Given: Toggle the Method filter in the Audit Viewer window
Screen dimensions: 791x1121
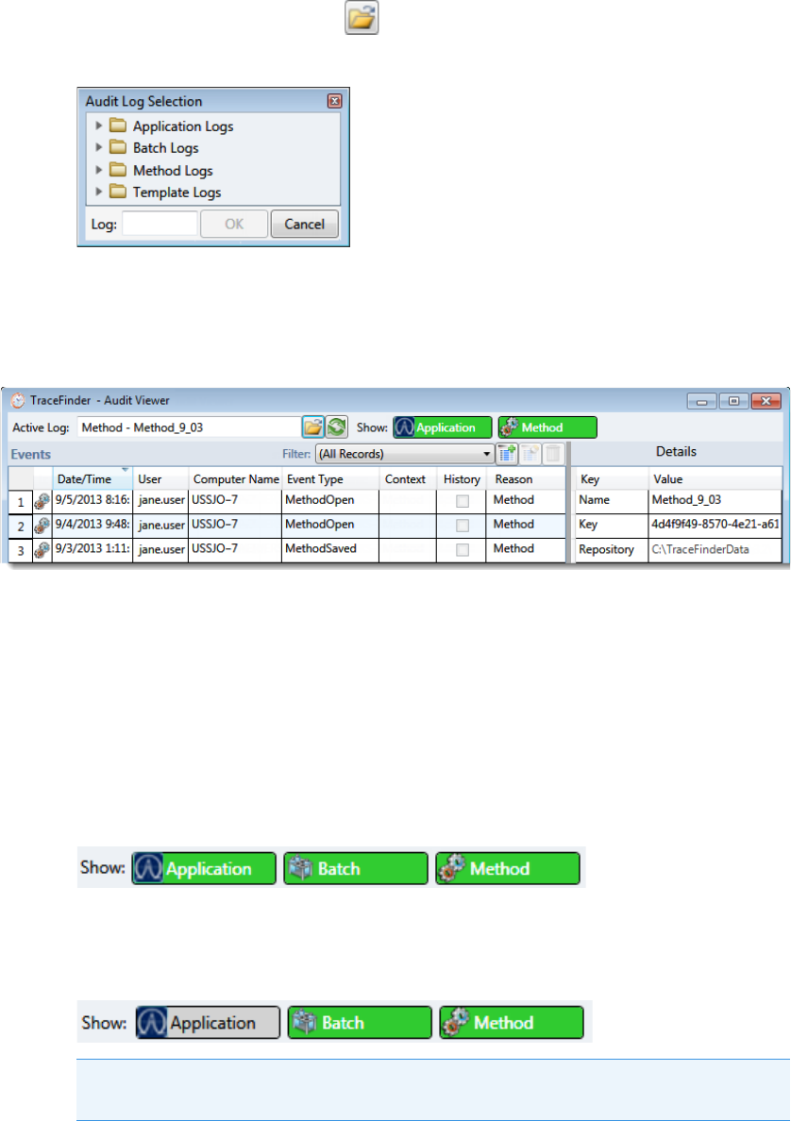Looking at the screenshot, I should (x=547, y=427).
